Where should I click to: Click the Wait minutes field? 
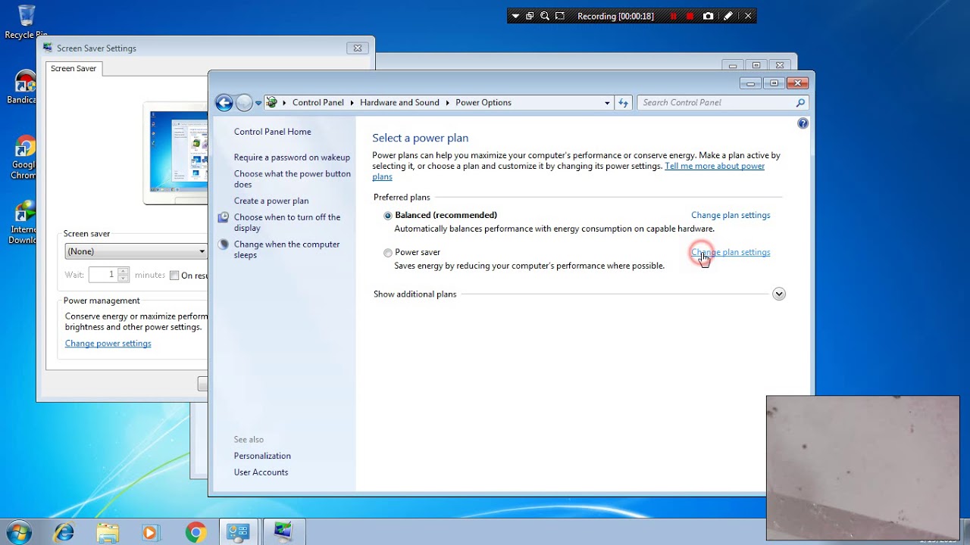point(103,275)
